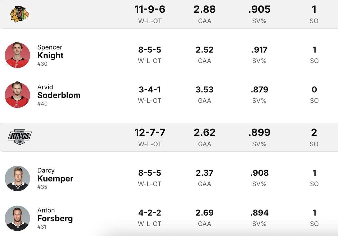This screenshot has width=338, height=236.
Task: Click Anton Forsberg's headshot photo
Action: click(x=17, y=218)
